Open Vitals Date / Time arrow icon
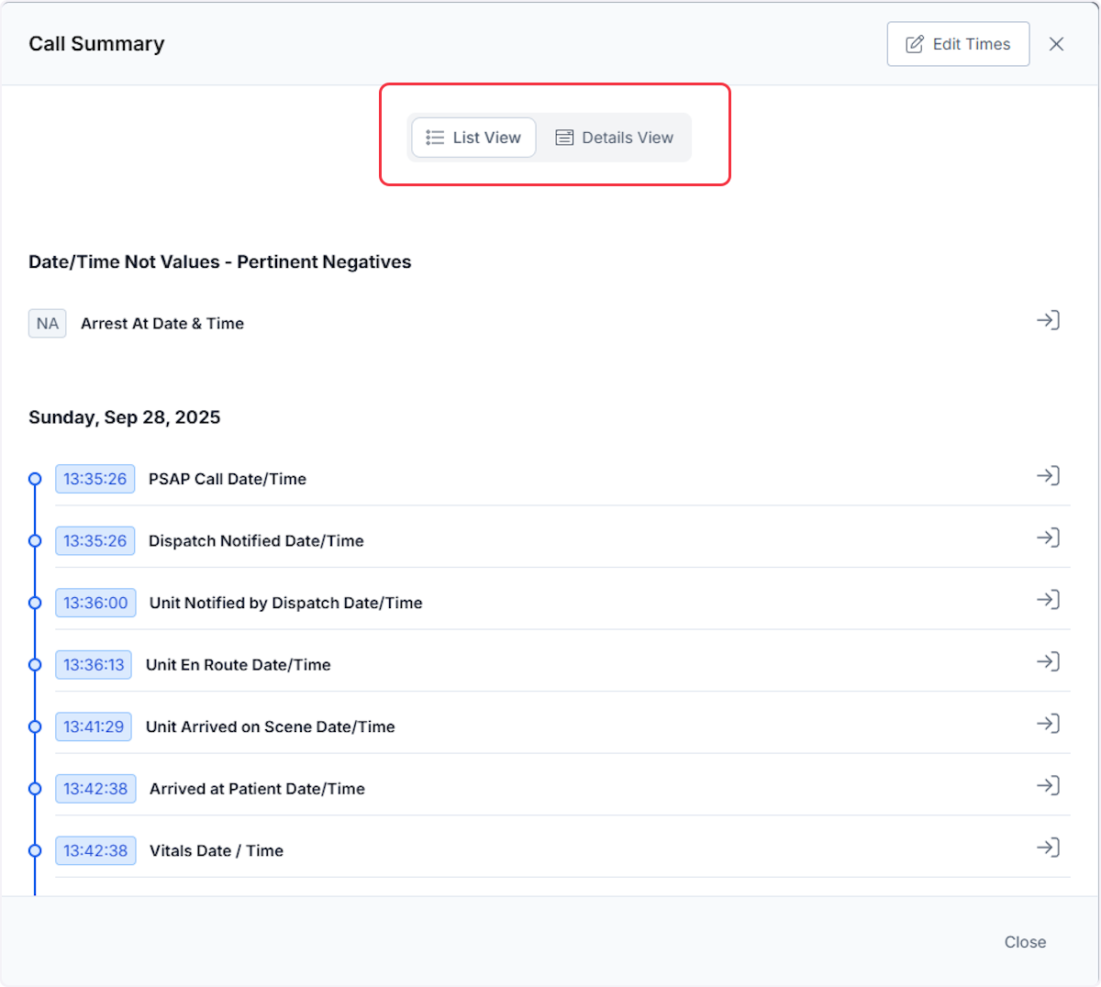The width and height of the screenshot is (1101, 987). 1048,847
